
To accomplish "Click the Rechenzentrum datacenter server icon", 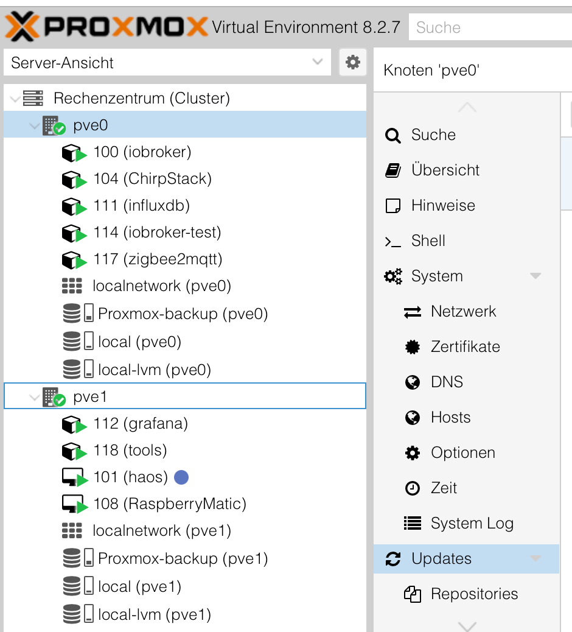I will point(33,99).
